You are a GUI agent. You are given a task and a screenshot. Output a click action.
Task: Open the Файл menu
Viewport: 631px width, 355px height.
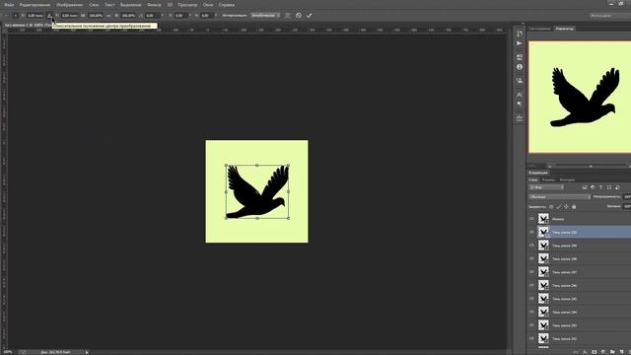pyautogui.click(x=9, y=5)
